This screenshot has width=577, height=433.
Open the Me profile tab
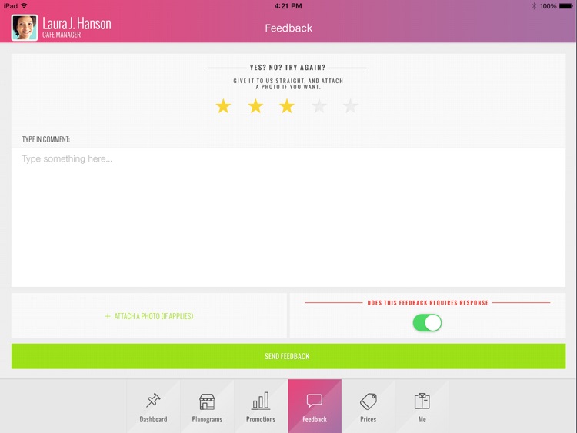pyautogui.click(x=422, y=406)
